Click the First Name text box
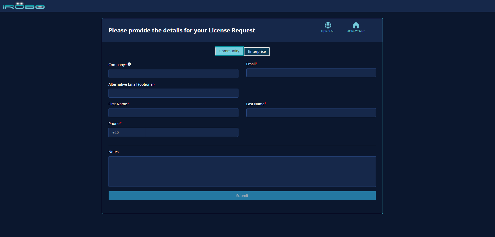Viewport: 495px width, 237px height. click(x=173, y=113)
